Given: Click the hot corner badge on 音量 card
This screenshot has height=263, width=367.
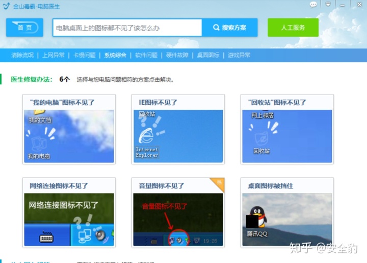Looking at the screenshot, I should click(x=219, y=183).
